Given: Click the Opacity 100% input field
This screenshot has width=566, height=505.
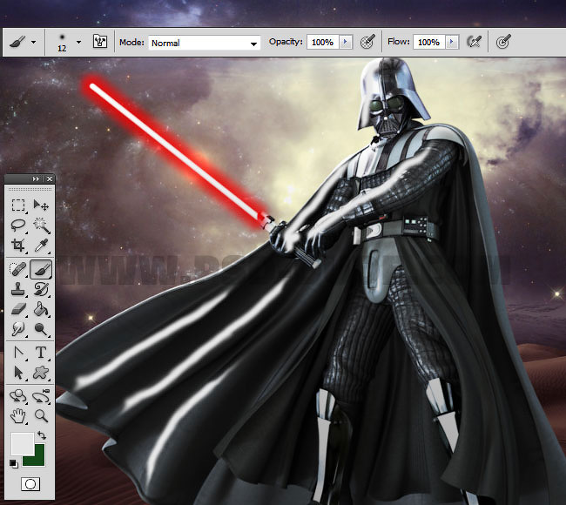Looking at the screenshot, I should click(322, 43).
